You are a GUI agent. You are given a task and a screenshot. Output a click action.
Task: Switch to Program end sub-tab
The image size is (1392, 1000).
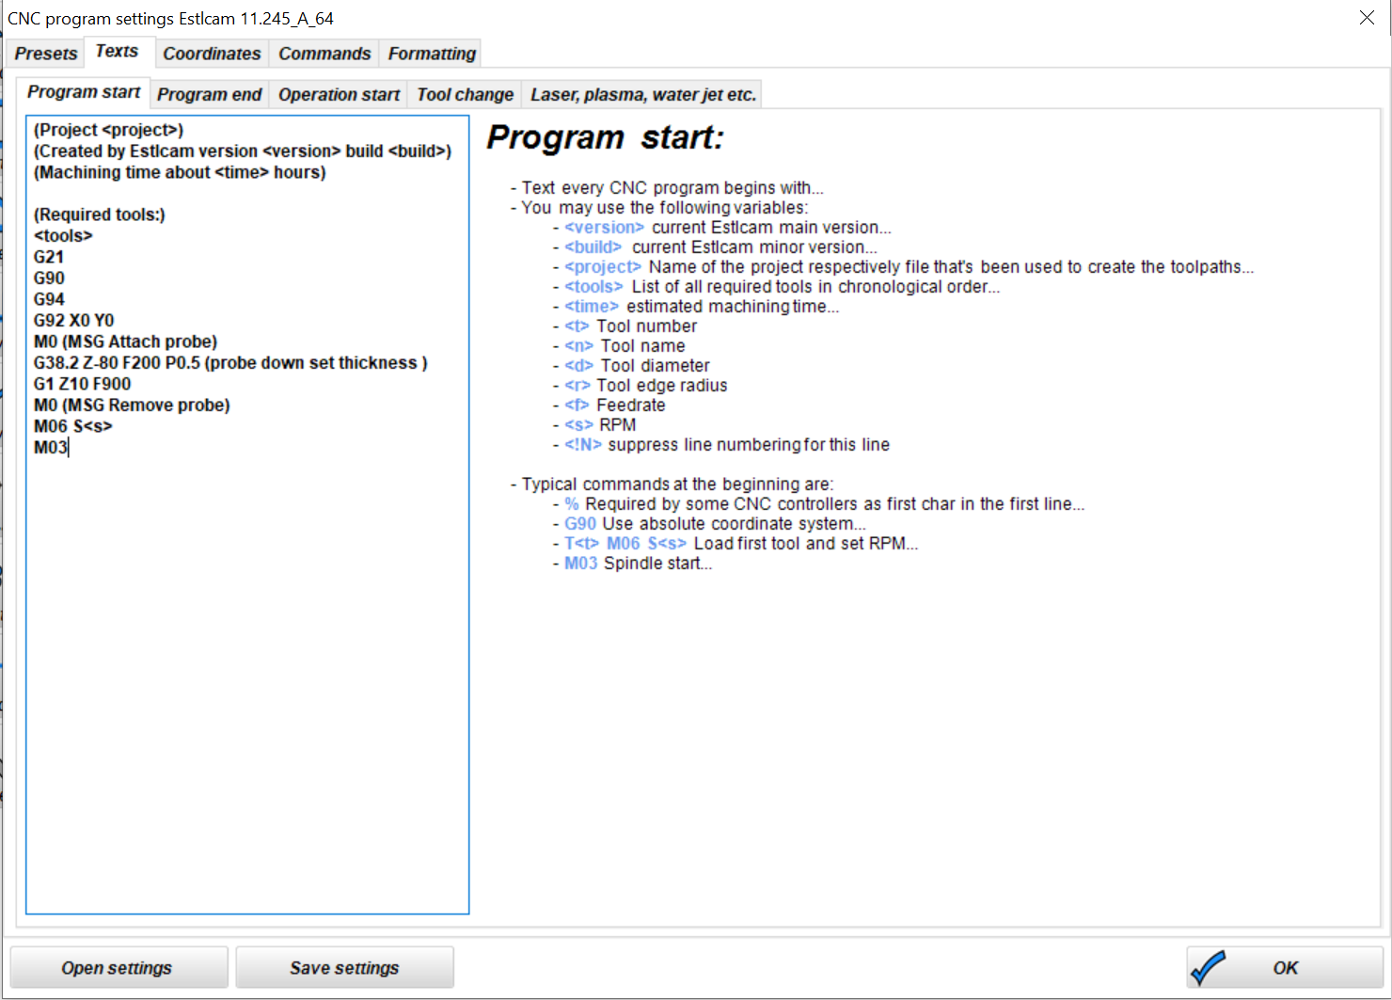click(209, 94)
